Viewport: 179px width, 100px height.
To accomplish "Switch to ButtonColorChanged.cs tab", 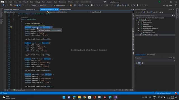I will [x=12, y=9].
